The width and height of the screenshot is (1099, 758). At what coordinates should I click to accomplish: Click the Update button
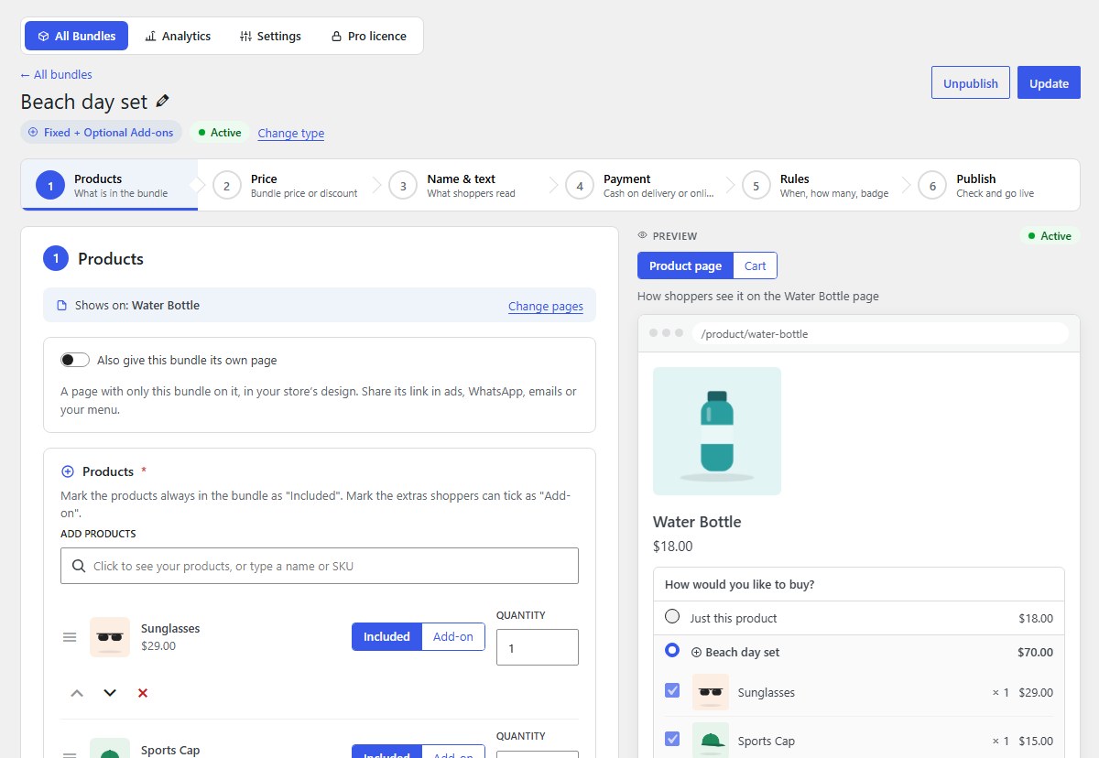[1049, 82]
